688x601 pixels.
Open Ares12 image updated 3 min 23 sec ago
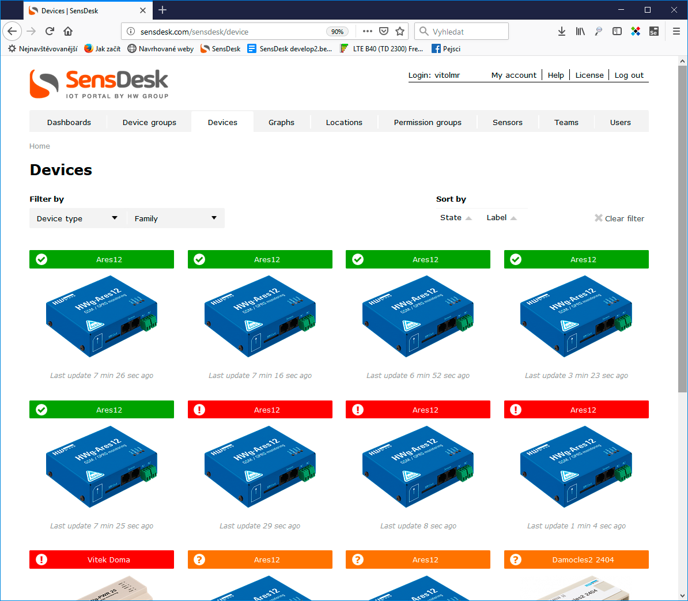coord(576,316)
